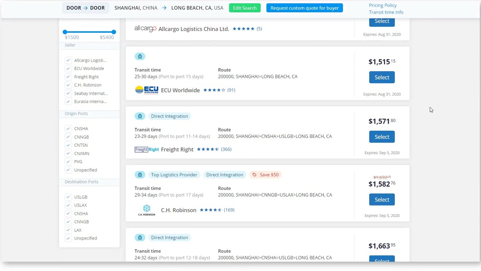Open C.H. Robinson's (169) reviews

(x=229, y=210)
